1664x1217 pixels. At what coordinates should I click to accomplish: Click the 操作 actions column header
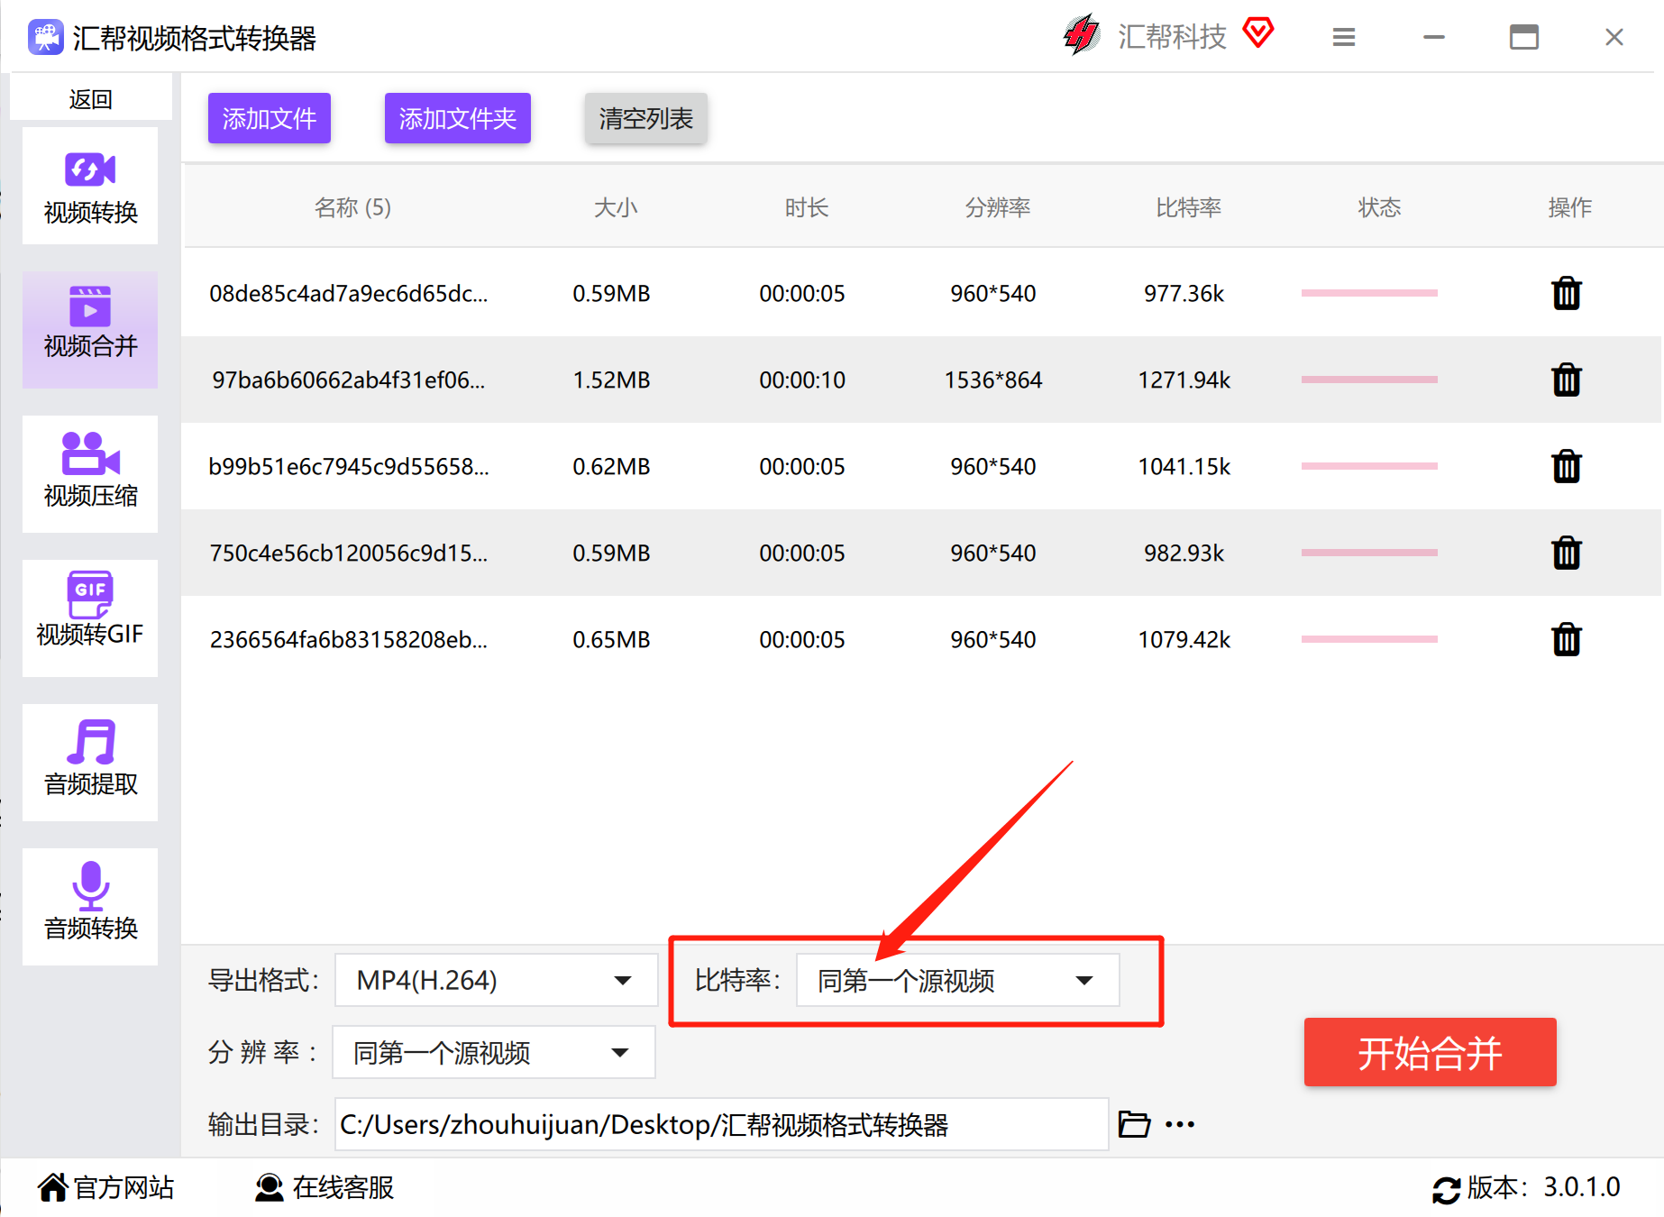(x=1570, y=207)
